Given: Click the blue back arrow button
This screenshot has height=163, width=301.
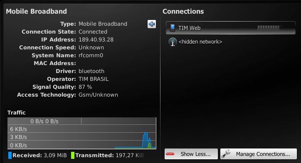Looking at the screenshot, I should point(152,24).
